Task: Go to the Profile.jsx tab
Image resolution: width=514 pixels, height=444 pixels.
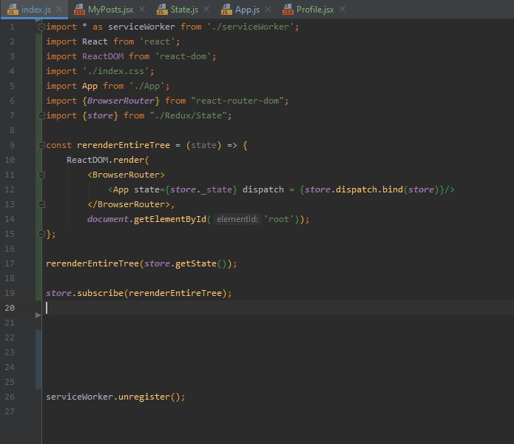Action: click(316, 11)
